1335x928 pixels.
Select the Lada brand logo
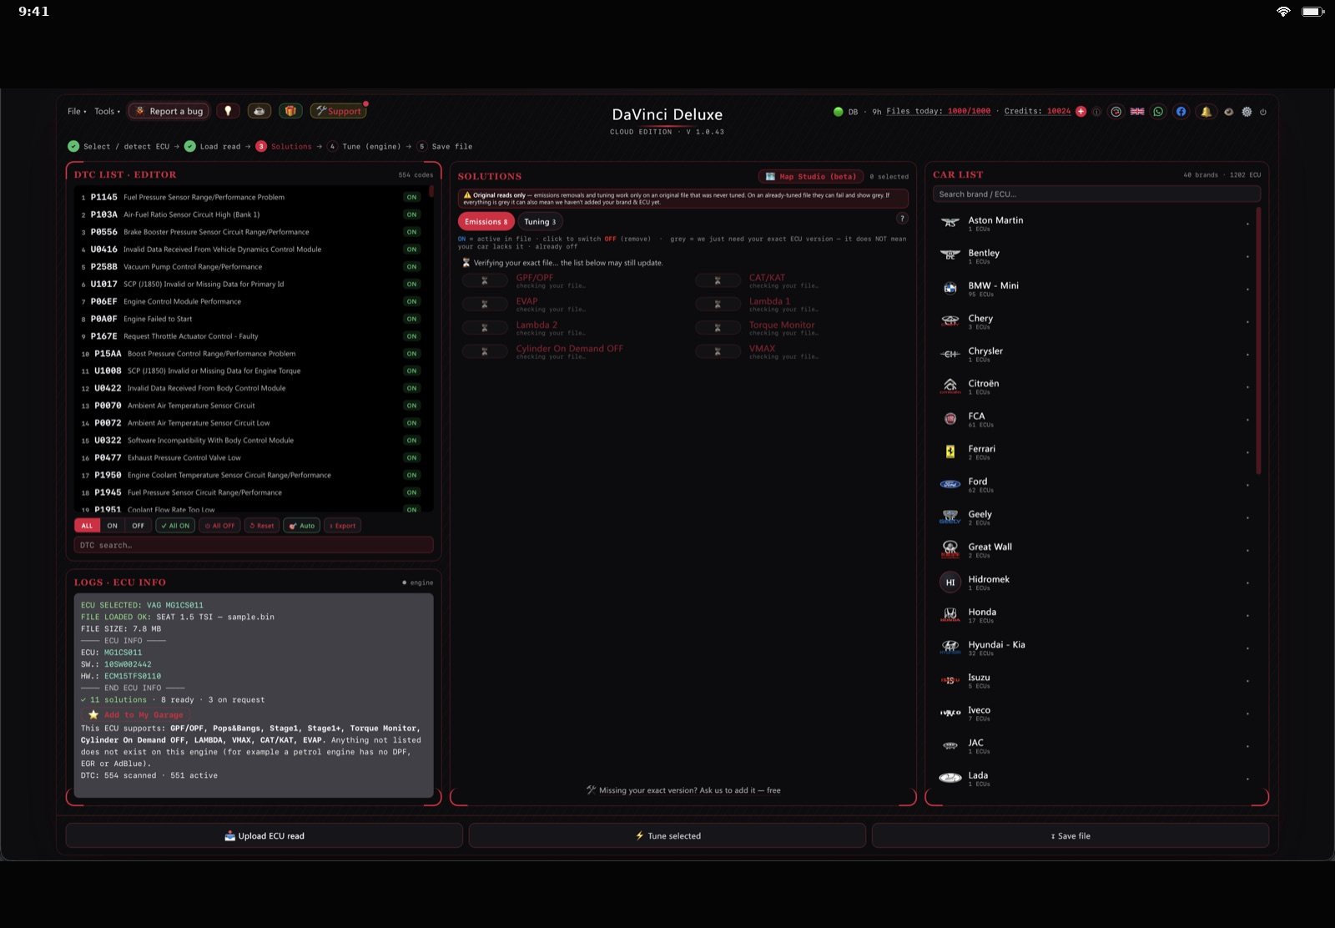[950, 778]
